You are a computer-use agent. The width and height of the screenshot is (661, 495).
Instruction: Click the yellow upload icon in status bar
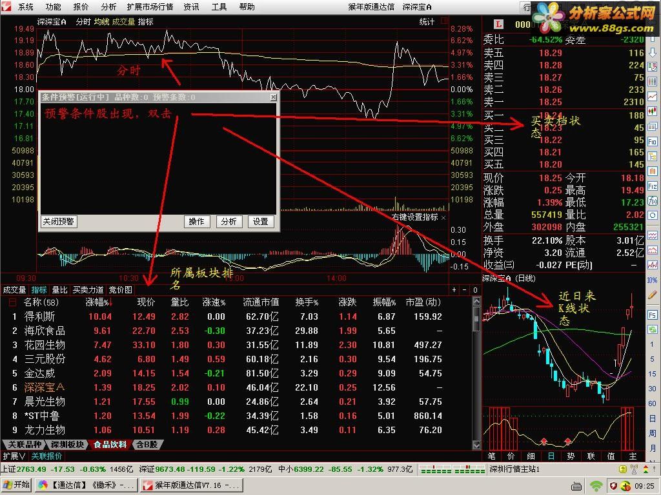[x=623, y=469]
